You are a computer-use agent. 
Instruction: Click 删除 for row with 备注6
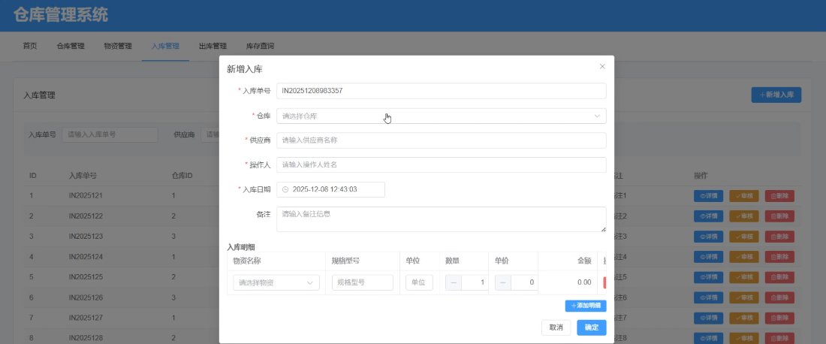[779, 297]
